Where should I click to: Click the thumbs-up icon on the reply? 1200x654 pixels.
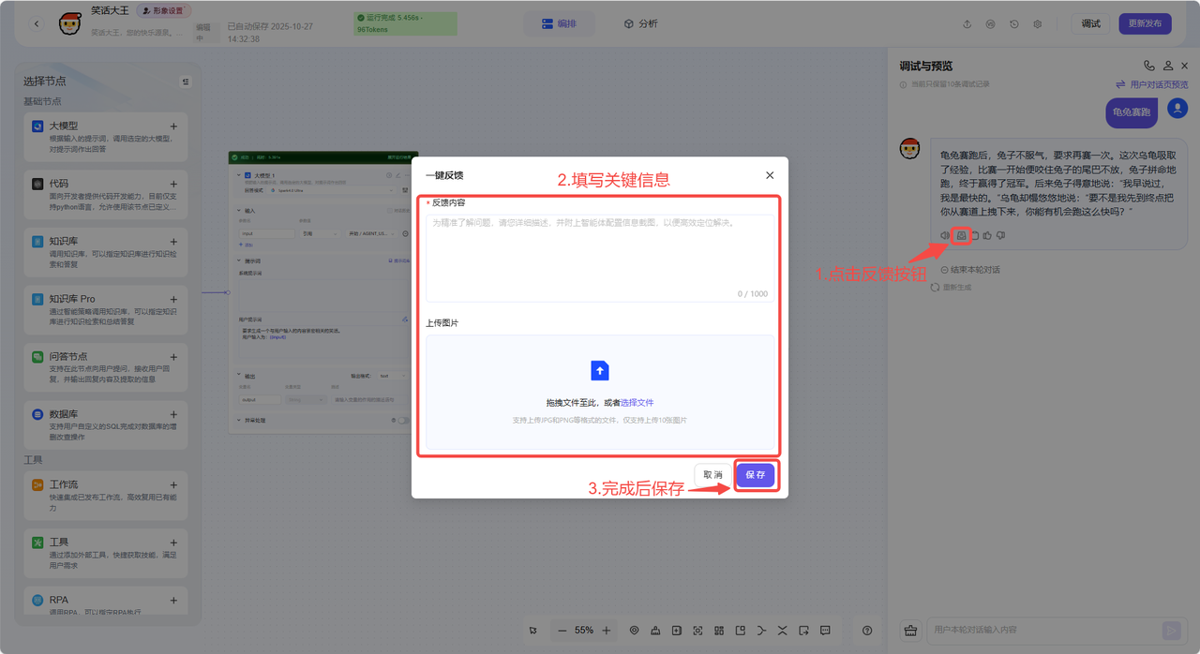(x=987, y=236)
